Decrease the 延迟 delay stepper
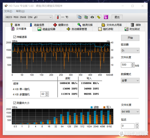 click(137, 127)
